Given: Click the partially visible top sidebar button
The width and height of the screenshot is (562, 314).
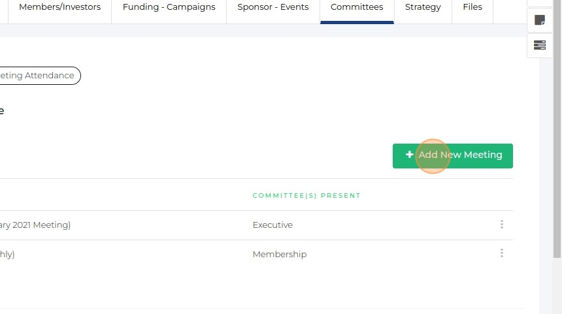Looking at the screenshot, I should point(540,3).
